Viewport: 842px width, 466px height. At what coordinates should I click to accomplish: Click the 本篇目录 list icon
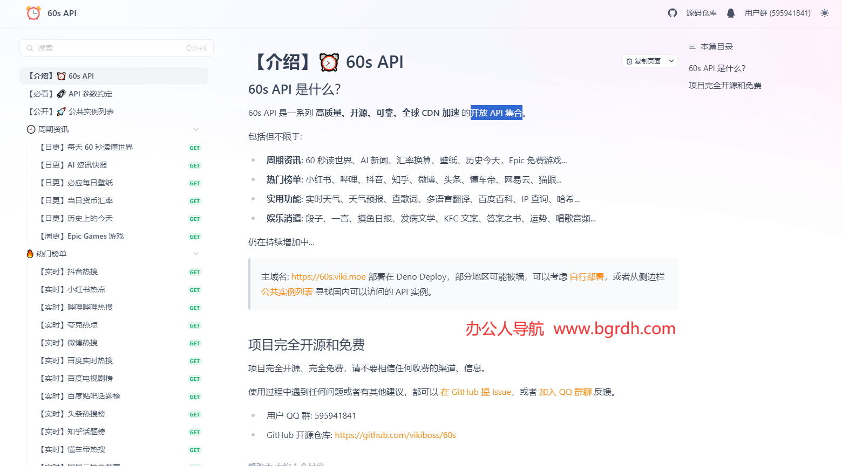(694, 46)
